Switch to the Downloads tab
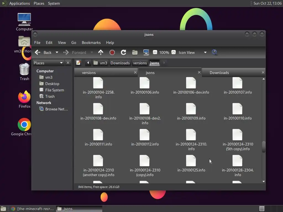The image size is (283, 212). tap(233, 73)
